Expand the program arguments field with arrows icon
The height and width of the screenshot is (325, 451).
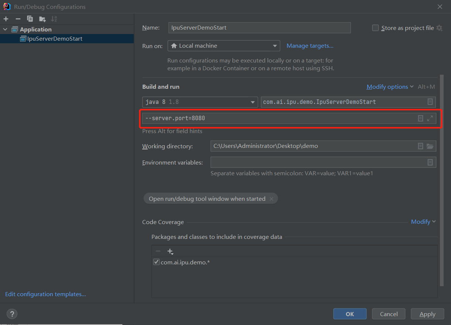pyautogui.click(x=430, y=118)
